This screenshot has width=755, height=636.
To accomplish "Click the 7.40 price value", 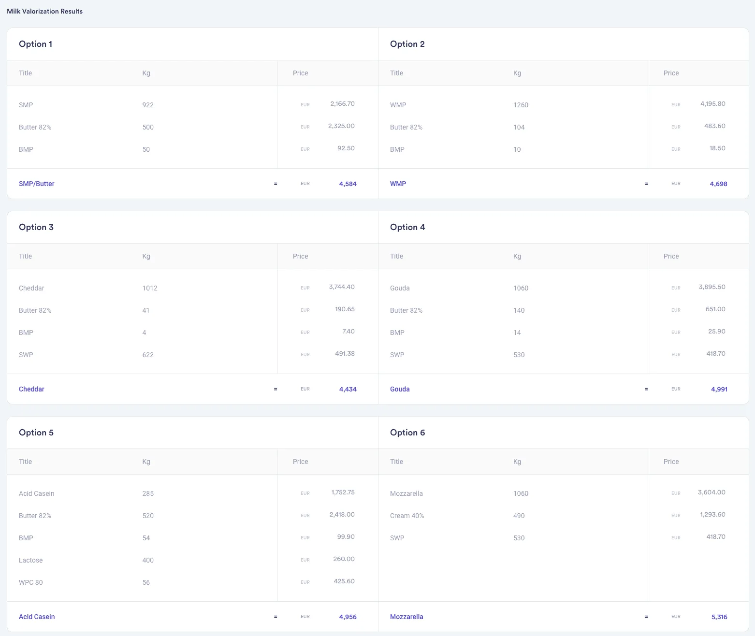I will 348,332.
